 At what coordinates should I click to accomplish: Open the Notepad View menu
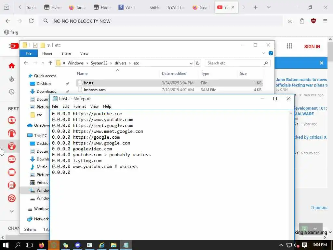(x=95, y=106)
